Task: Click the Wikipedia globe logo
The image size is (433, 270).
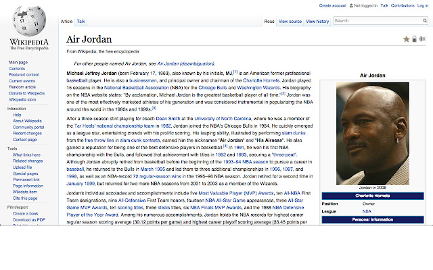Action: tap(29, 21)
